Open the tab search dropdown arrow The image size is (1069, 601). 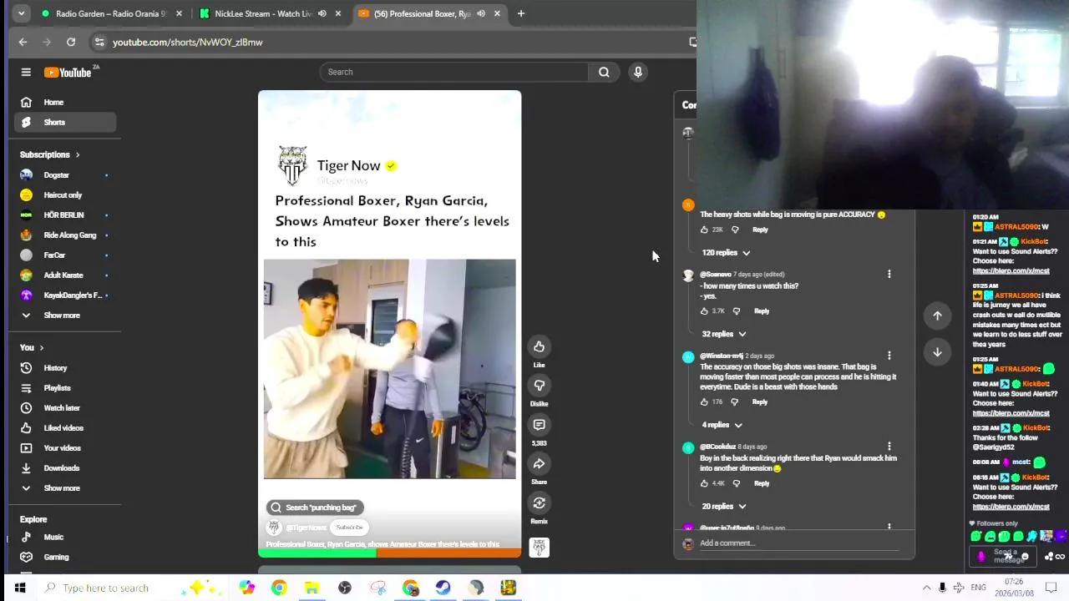pyautogui.click(x=21, y=13)
